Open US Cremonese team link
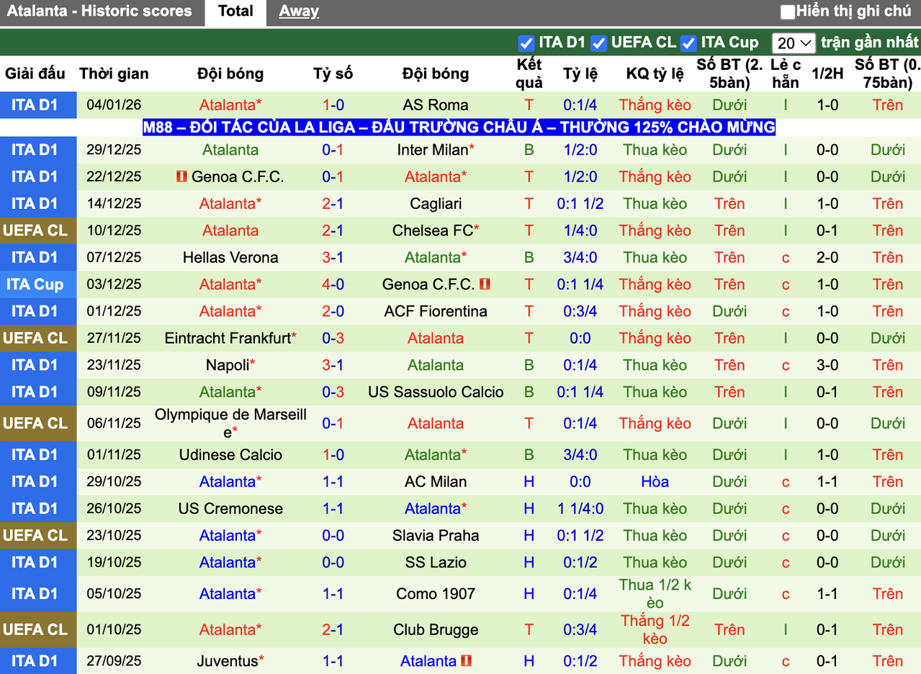The width and height of the screenshot is (921, 674). (x=230, y=509)
